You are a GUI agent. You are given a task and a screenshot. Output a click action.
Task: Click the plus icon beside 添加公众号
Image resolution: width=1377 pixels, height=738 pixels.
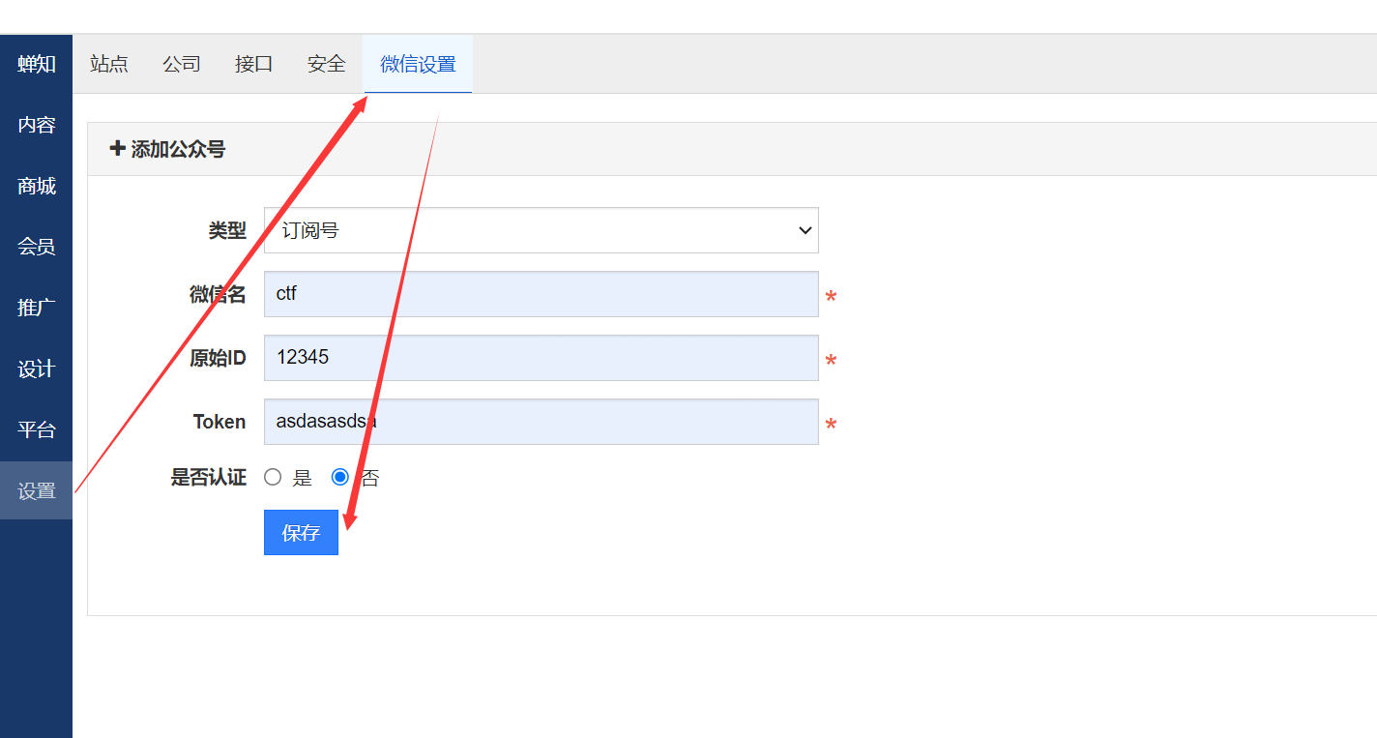(x=117, y=148)
